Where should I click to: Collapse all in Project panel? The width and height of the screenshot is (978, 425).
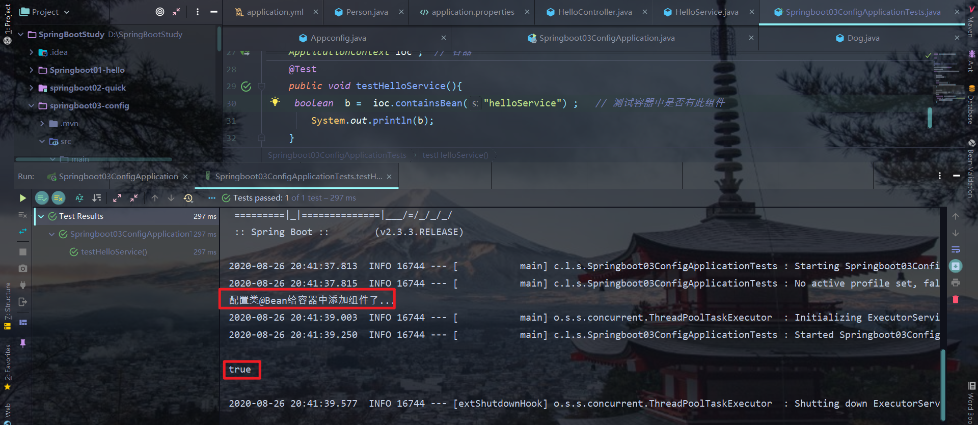tap(176, 12)
